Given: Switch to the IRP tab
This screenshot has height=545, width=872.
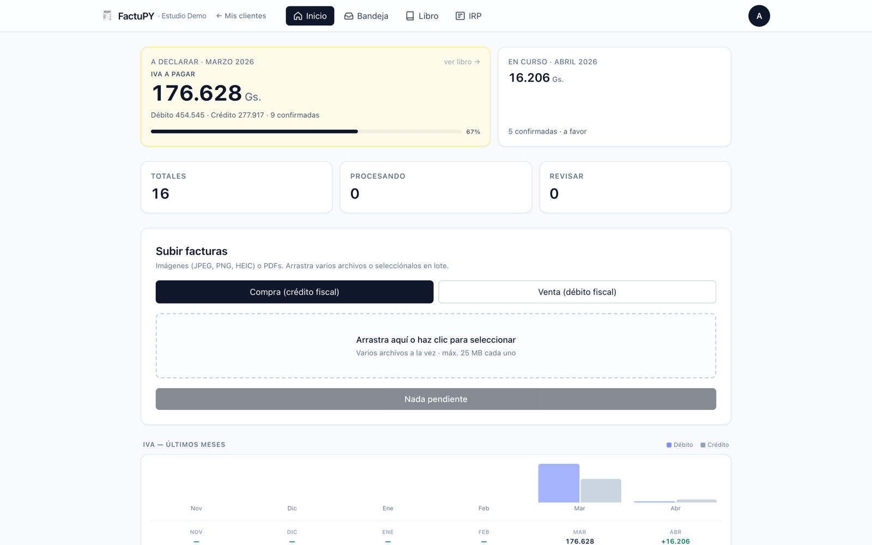Looking at the screenshot, I should tap(468, 16).
